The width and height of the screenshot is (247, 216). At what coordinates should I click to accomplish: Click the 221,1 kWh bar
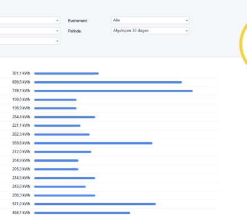pyautogui.click(x=57, y=126)
